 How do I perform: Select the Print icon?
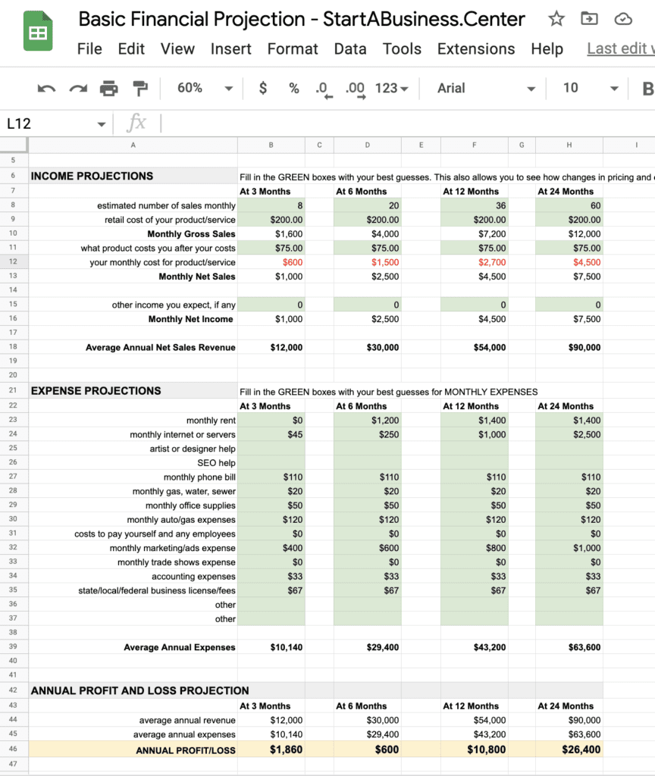click(x=109, y=88)
